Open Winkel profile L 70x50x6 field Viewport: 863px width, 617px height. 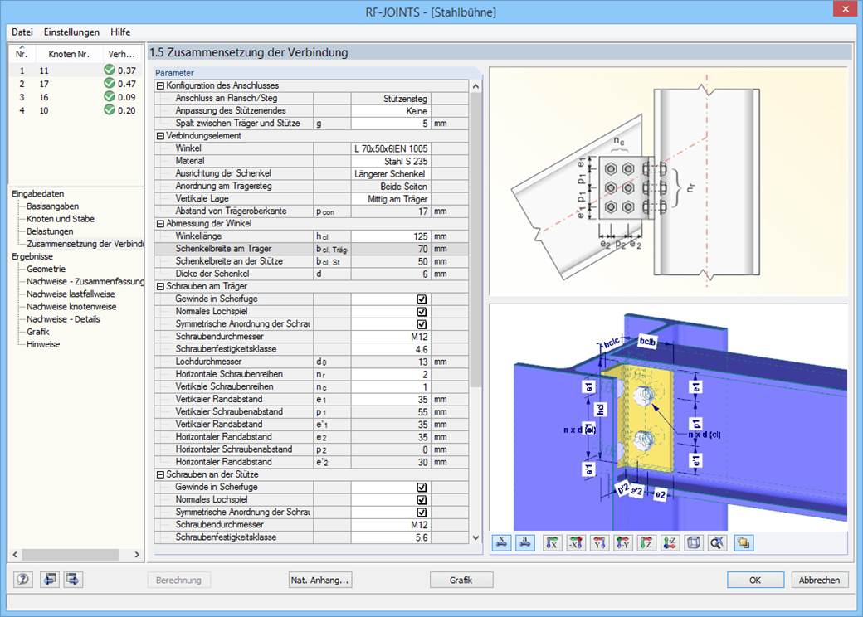[x=390, y=148]
